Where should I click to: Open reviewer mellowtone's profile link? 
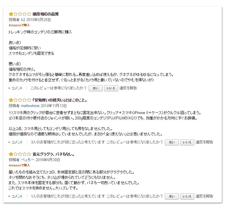tap(31, 106)
